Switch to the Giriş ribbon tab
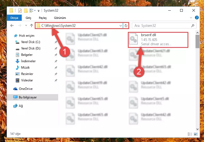Image resolution: width=204 pixels, height=142 pixels. coord(28,18)
